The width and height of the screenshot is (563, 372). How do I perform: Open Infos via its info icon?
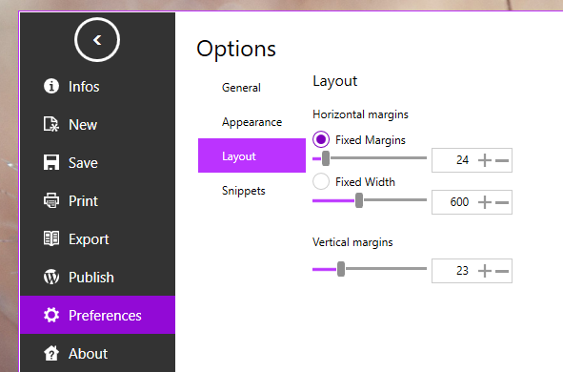(51, 86)
